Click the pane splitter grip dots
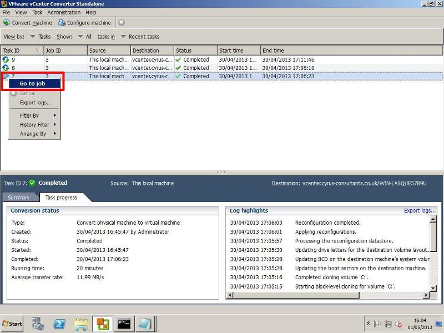The image size is (444, 333). pos(221,172)
